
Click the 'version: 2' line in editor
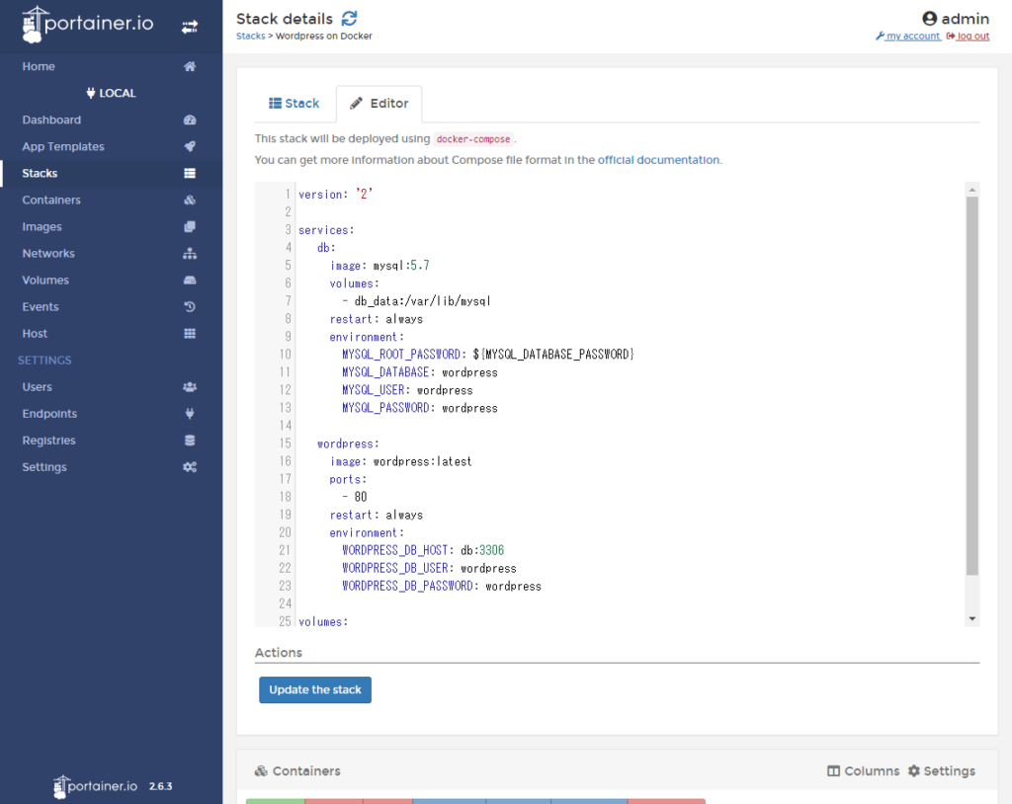336,195
